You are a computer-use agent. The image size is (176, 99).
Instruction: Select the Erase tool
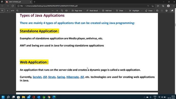[149, 10]
